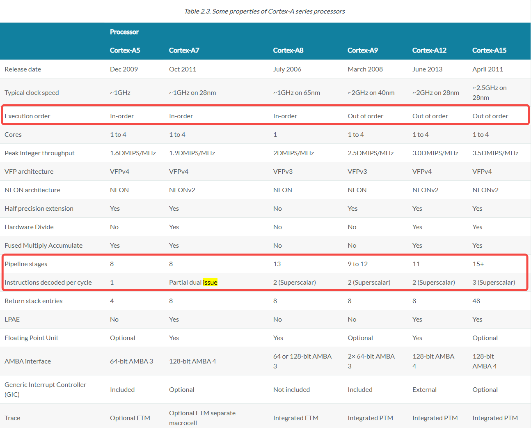Click the '15+' pipeline stages cell
The height and width of the screenshot is (428, 531).
478,264
